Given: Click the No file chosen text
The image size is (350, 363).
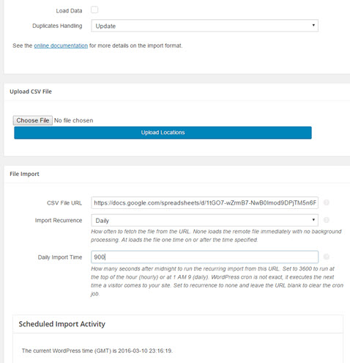Looking at the screenshot, I should point(73,120).
